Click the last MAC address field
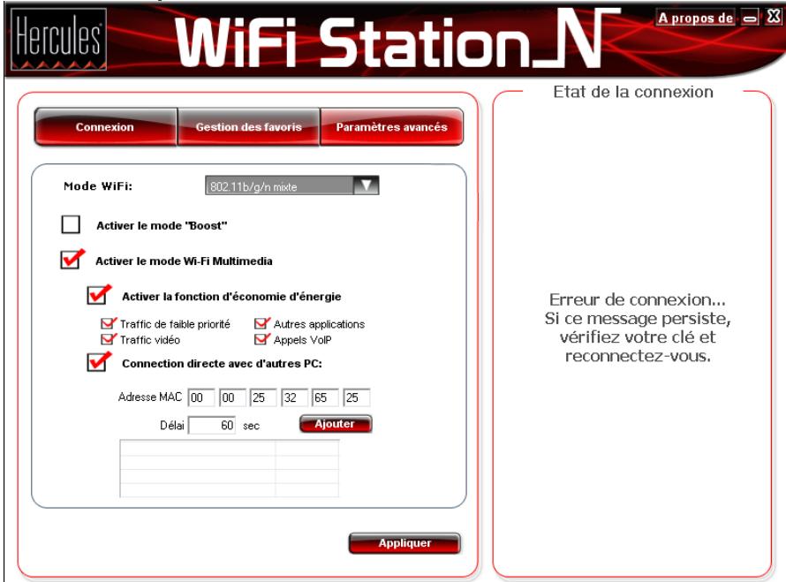786x582 pixels. click(357, 397)
